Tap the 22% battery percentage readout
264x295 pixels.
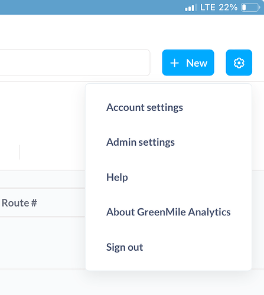[228, 8]
